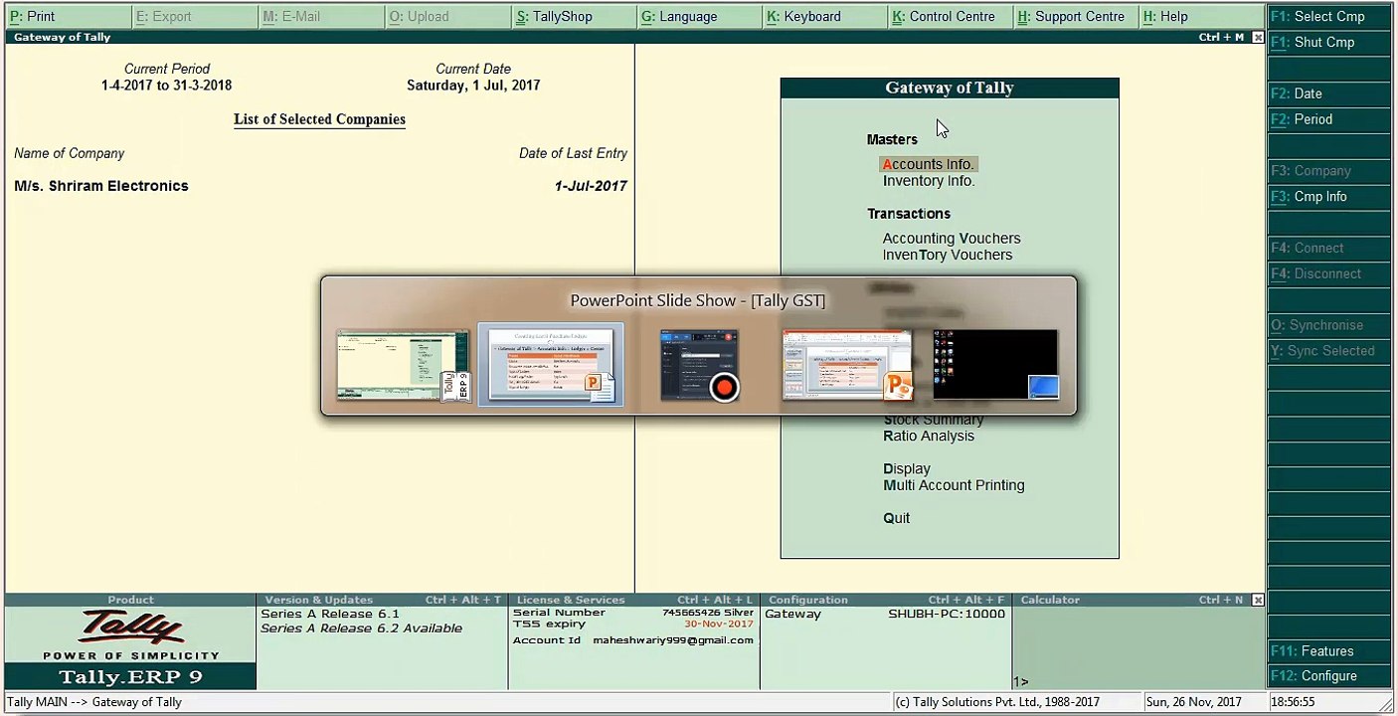
Task: Click the Serial Number row
Action: (633, 613)
